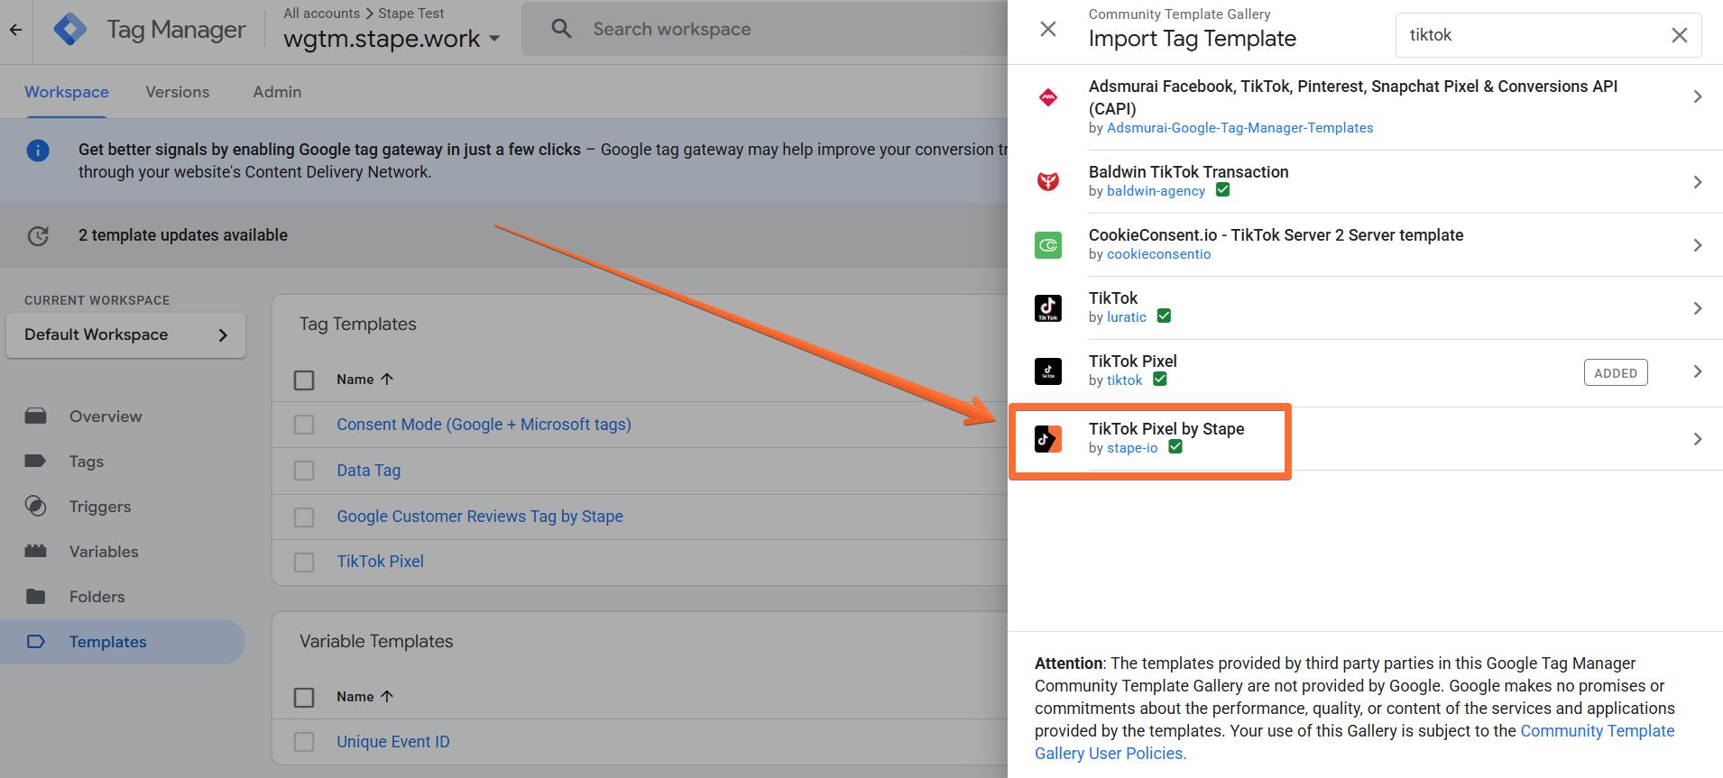The height and width of the screenshot is (778, 1723).
Task: Open the Consent Mode template link
Action: [x=484, y=425]
